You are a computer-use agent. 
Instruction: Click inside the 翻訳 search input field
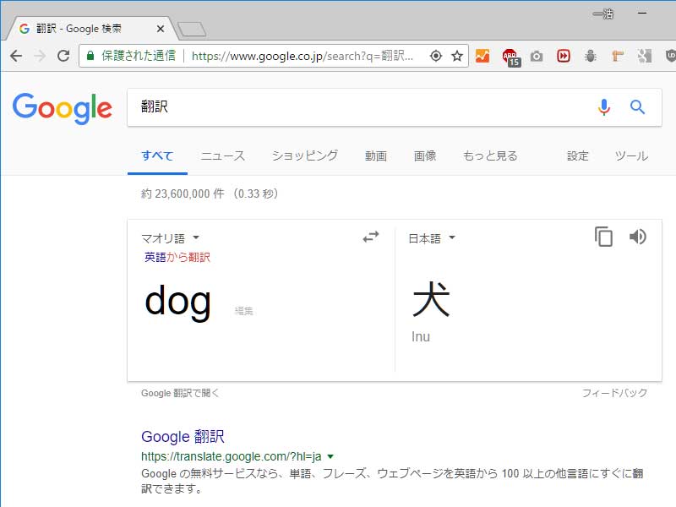pos(338,106)
